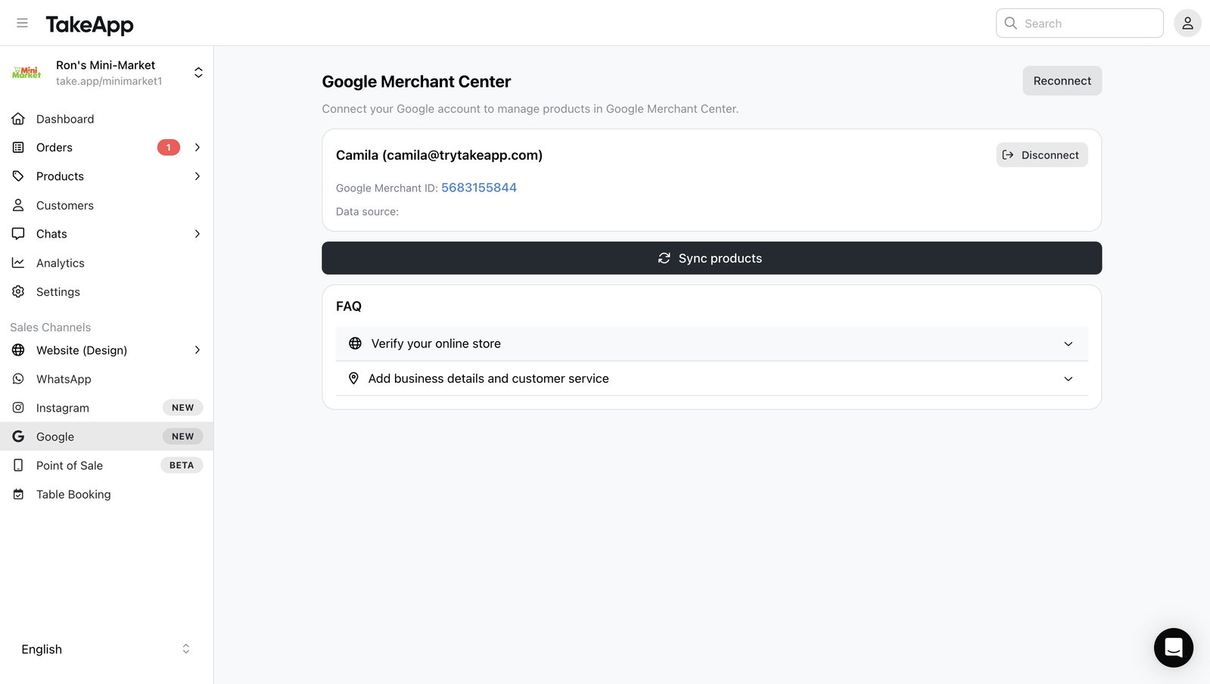1210x684 pixels.
Task: Open the English language selector arrows
Action: (x=186, y=649)
